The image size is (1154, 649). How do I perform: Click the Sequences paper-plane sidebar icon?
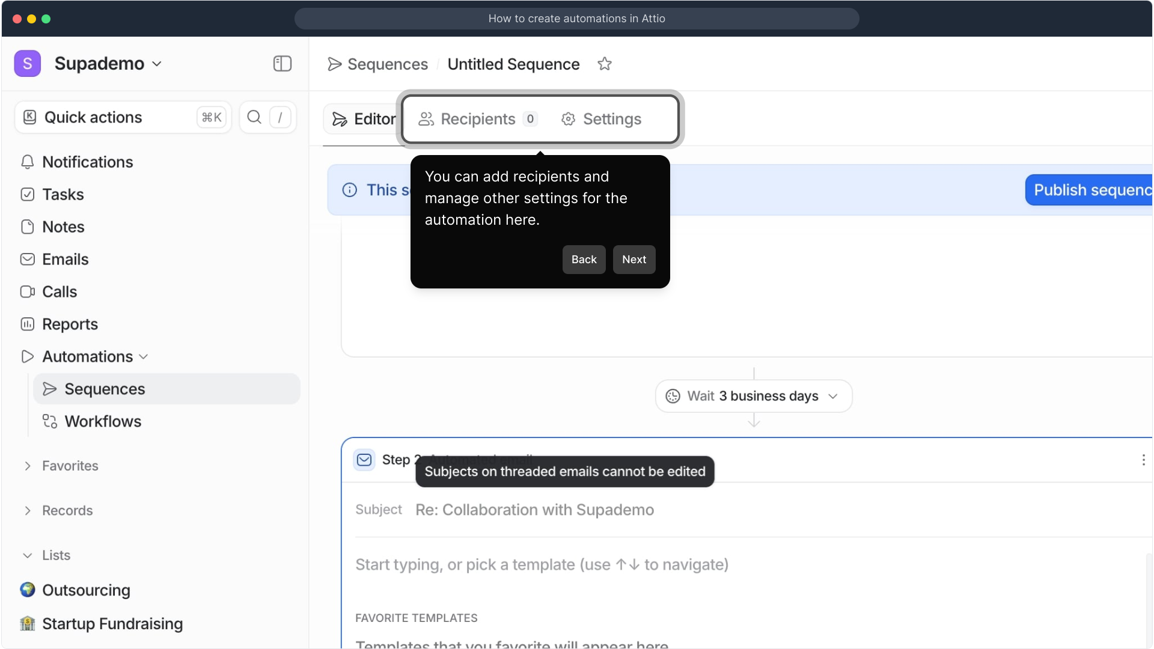pyautogui.click(x=50, y=389)
